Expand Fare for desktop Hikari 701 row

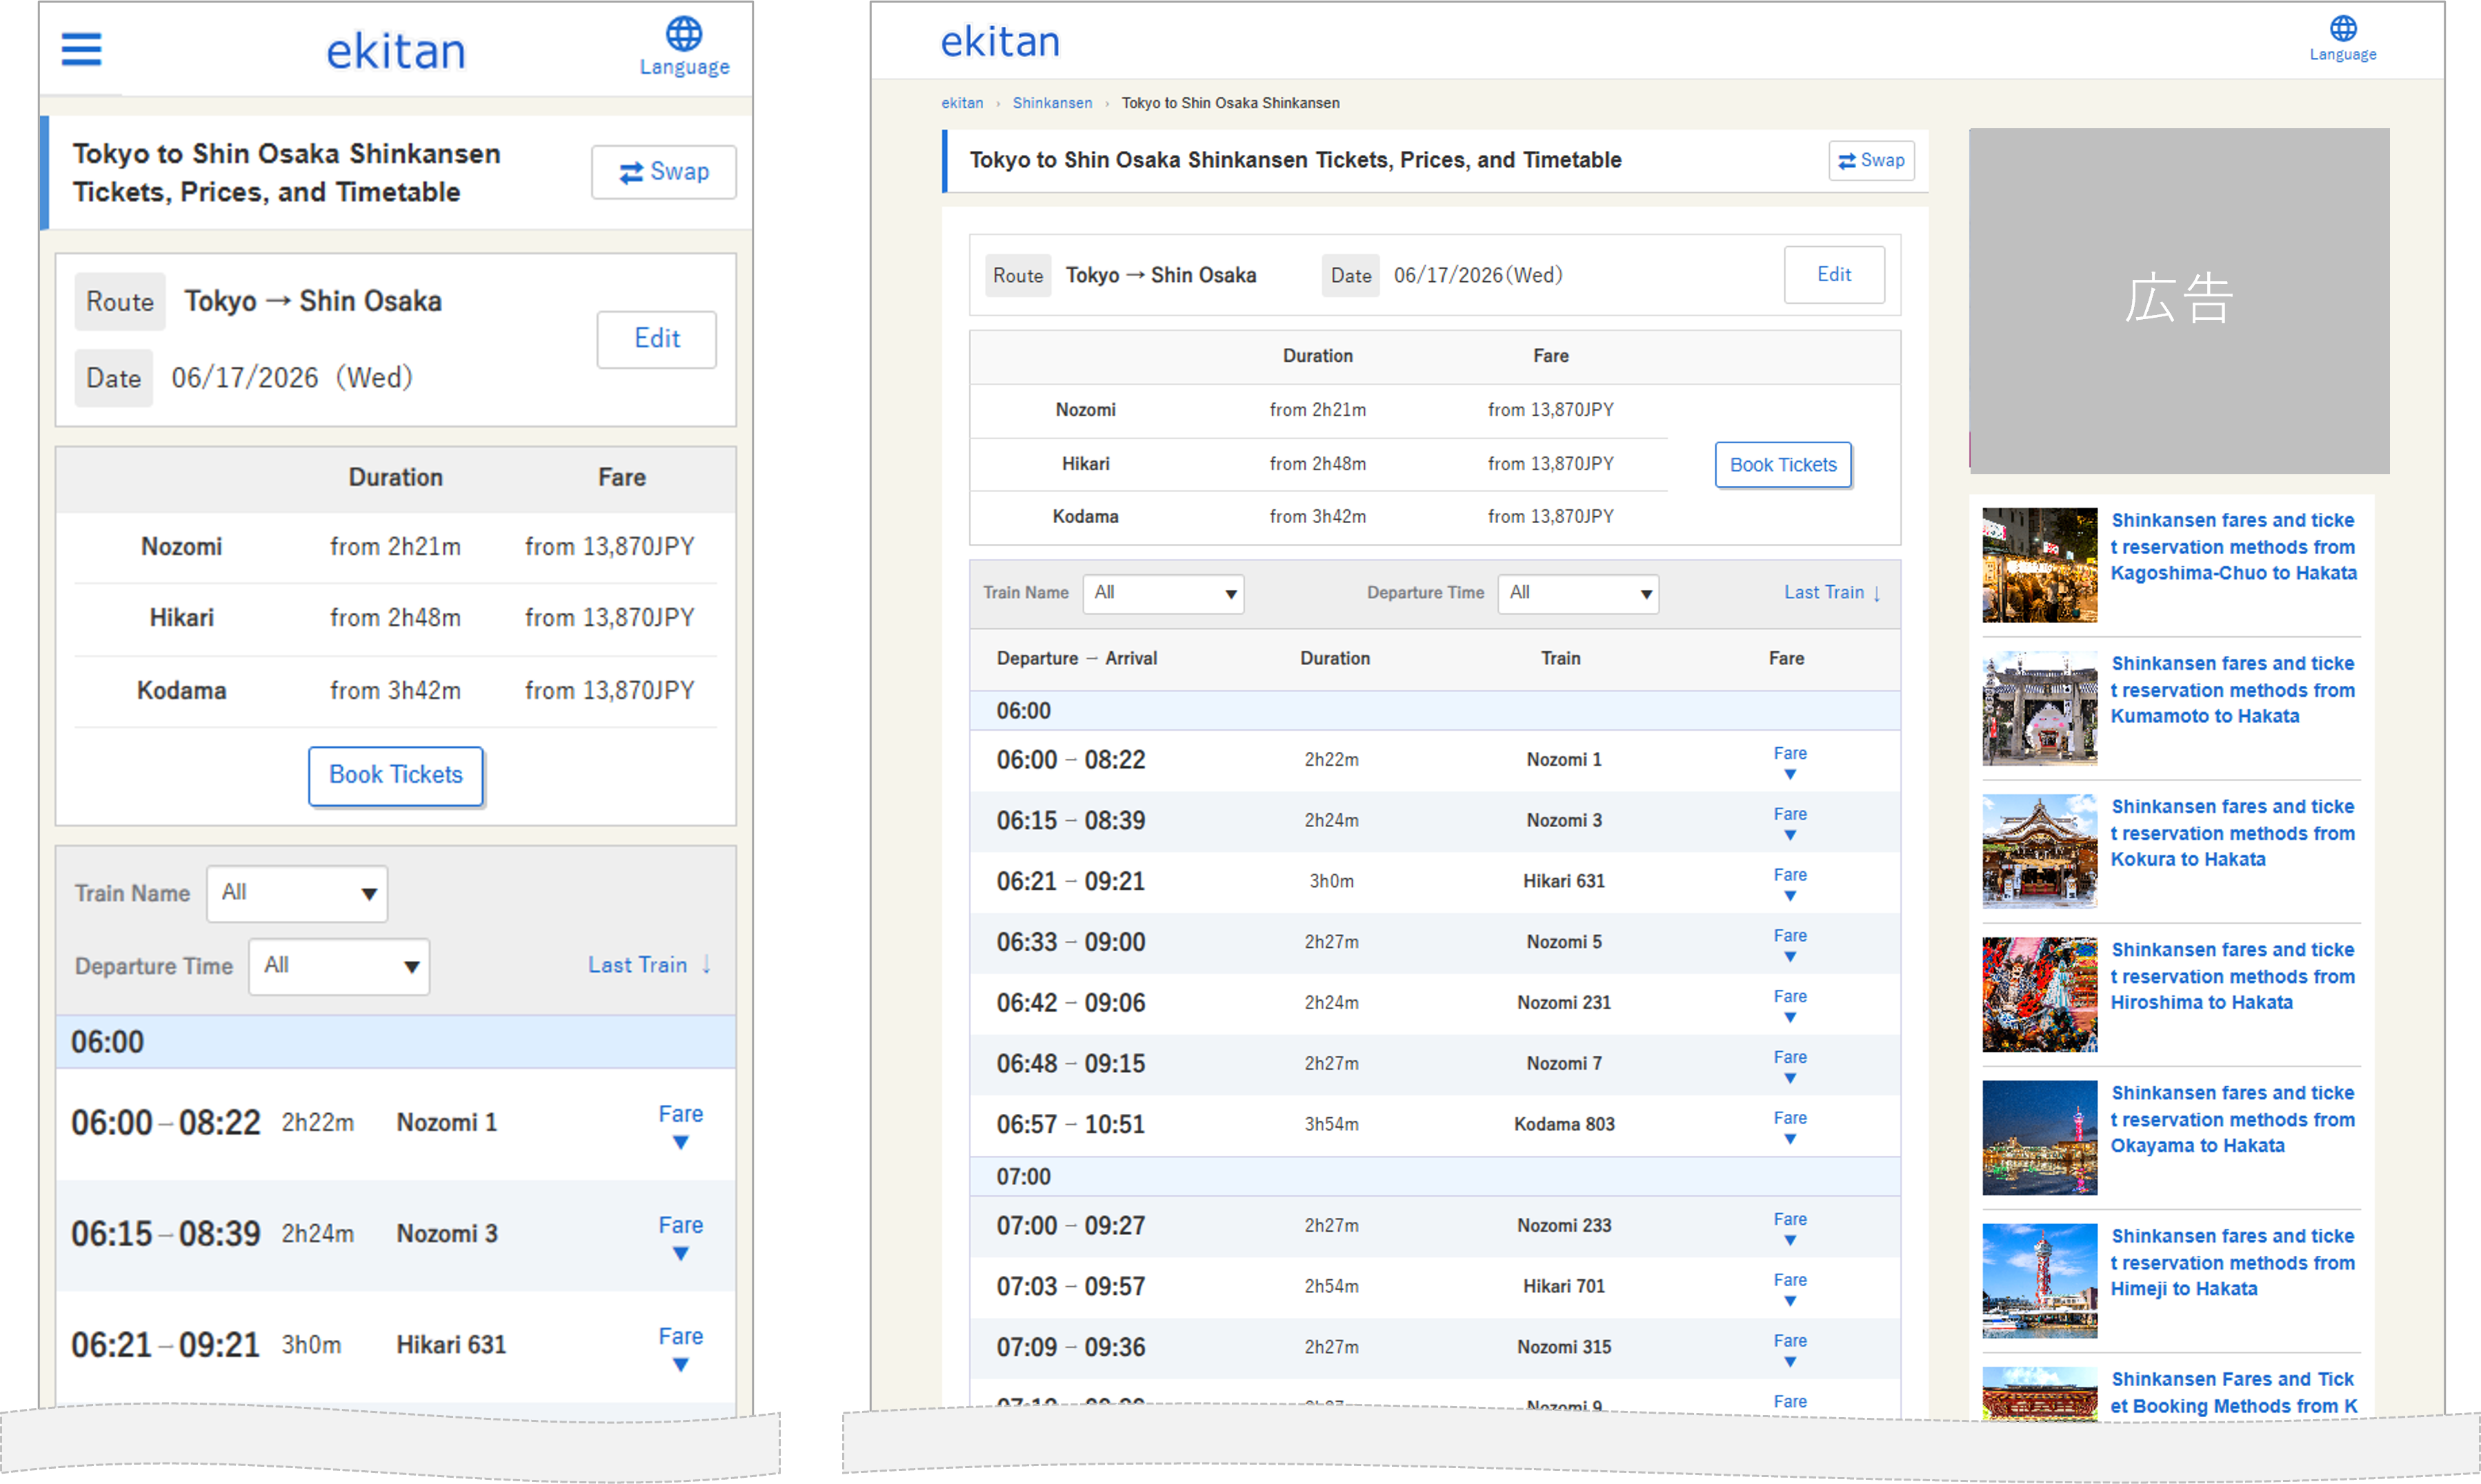click(1790, 1289)
